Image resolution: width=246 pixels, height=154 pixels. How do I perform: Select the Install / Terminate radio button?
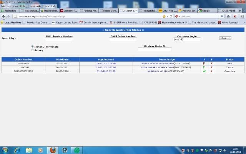(32, 47)
